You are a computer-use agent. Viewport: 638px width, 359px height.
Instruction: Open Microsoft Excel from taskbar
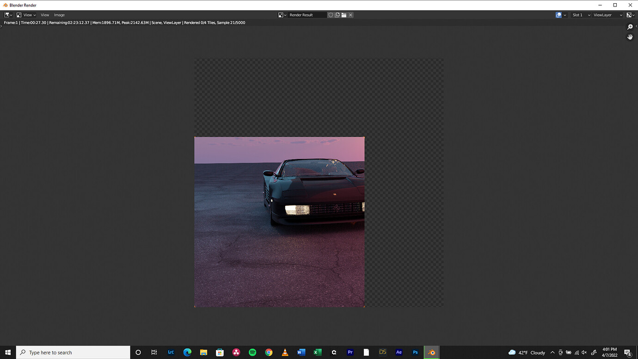point(318,352)
